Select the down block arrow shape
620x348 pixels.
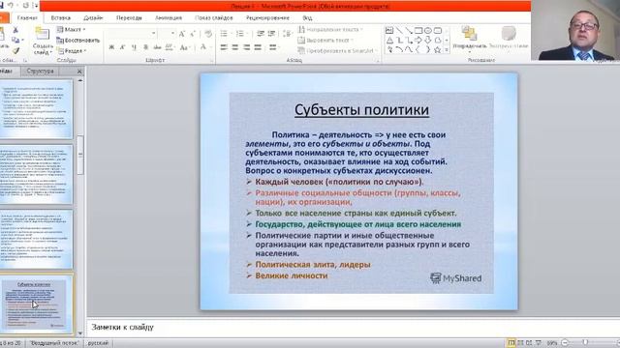pyautogui.click(x=428, y=41)
